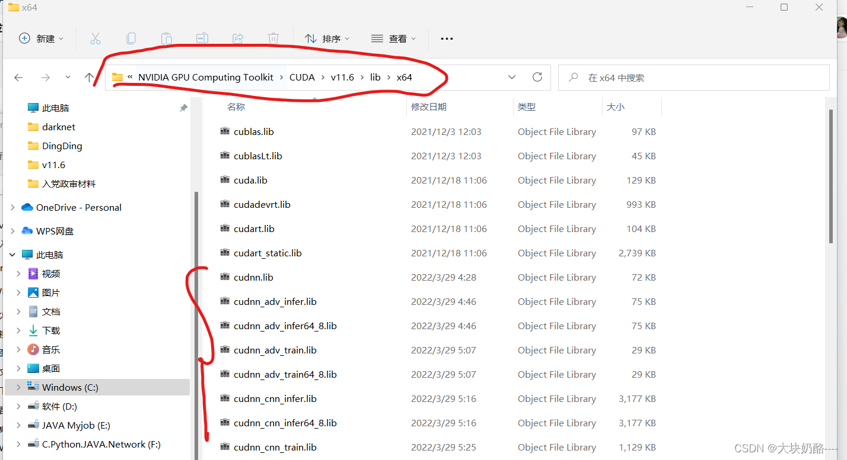This screenshot has height=460, width=847.
Task: Click CUDA in the address bar breadcrumb
Action: point(302,77)
